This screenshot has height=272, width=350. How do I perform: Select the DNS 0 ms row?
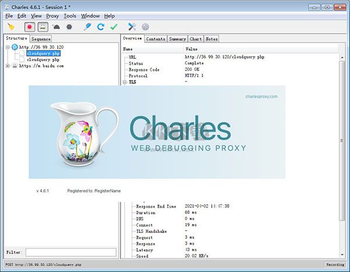(230, 219)
